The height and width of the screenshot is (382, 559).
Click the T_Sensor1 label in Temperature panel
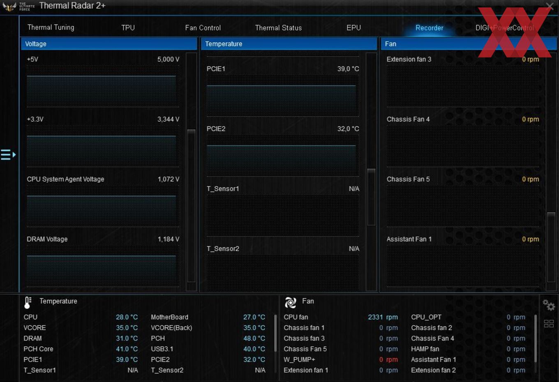pyautogui.click(x=223, y=189)
